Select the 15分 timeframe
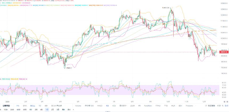This screenshot has width=229, height=112. 6,110
